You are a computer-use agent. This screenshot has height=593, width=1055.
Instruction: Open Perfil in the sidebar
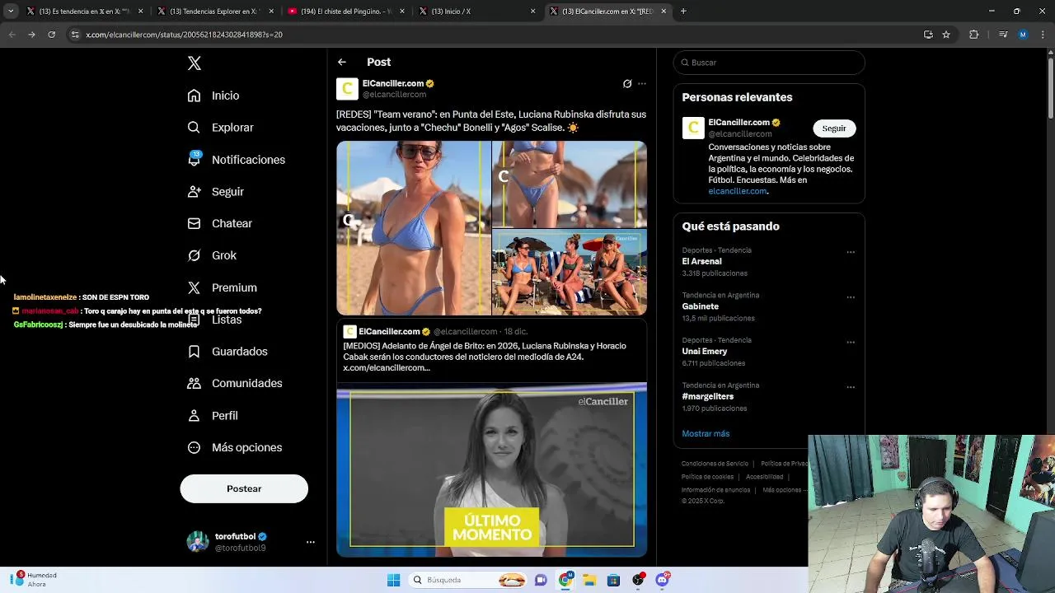[x=213, y=416]
